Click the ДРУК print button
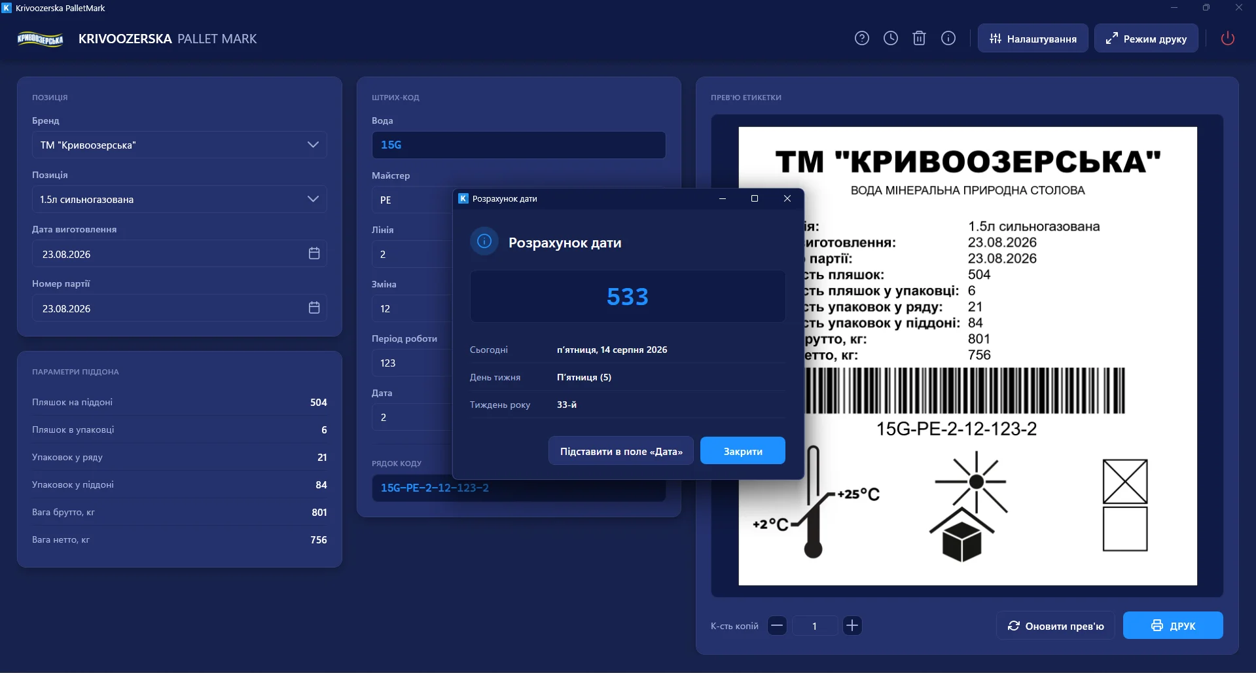Viewport: 1256px width, 673px height. click(x=1173, y=626)
